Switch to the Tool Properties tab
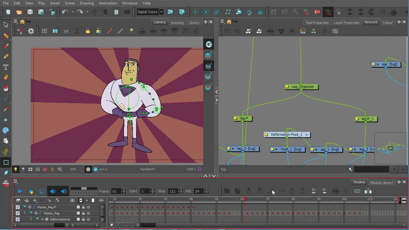 click(317, 23)
